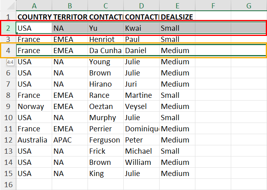Select row 4 header

[x=8, y=50]
